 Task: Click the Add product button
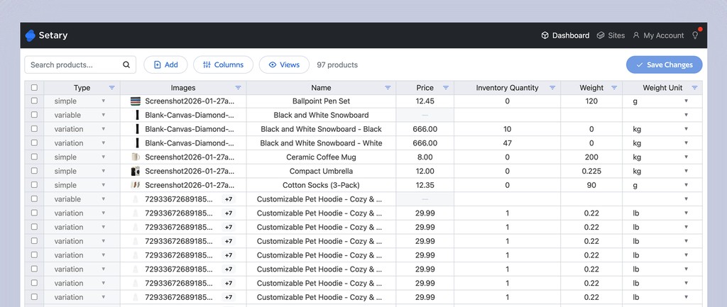(x=165, y=65)
